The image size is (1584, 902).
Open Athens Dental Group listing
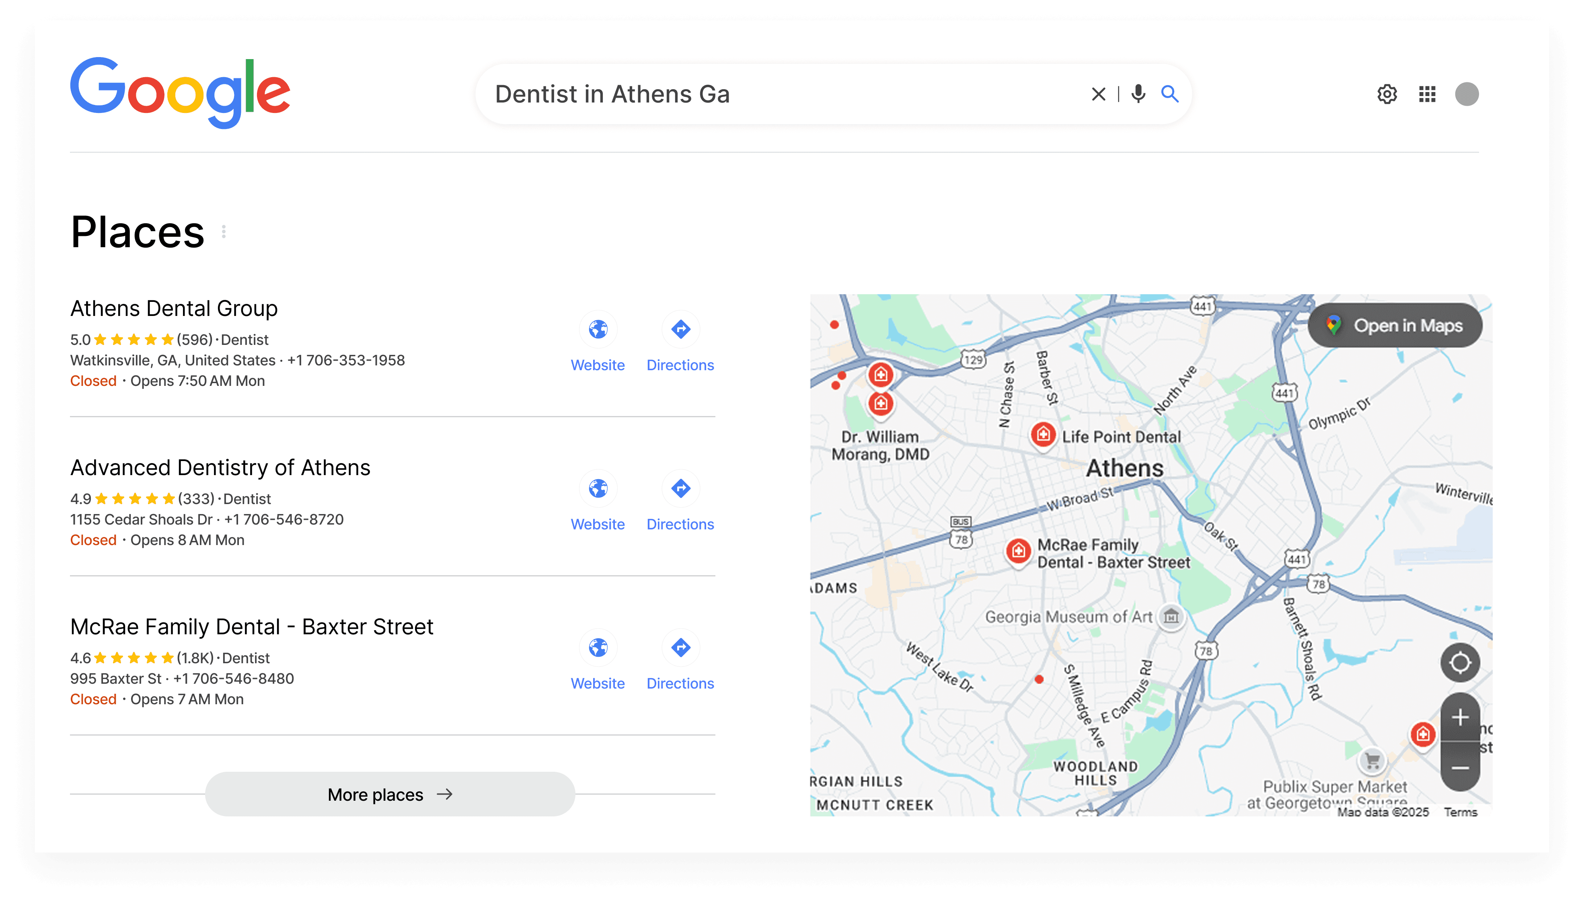click(174, 309)
